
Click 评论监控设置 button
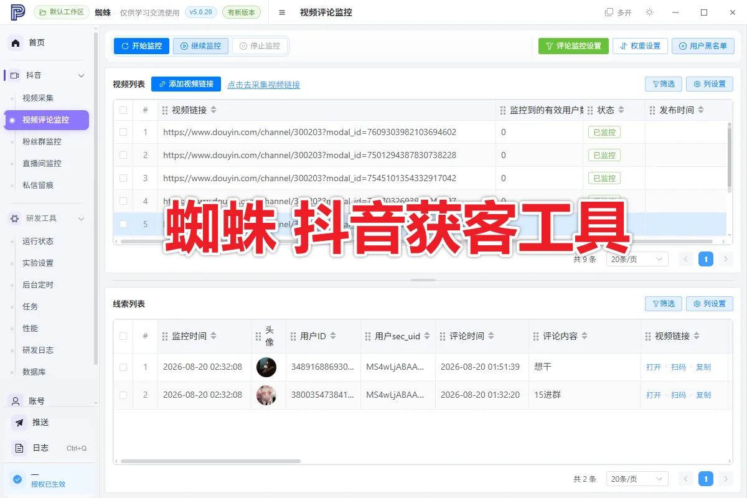click(573, 46)
